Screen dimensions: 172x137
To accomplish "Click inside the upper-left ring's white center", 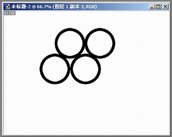I will click(70, 43).
